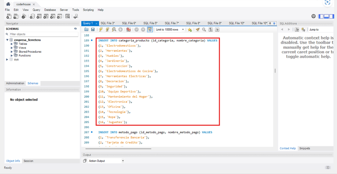Create a new schema icon

click(32, 16)
